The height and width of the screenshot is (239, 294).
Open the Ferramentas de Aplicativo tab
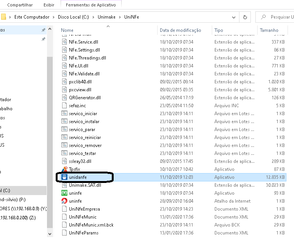click(x=91, y=5)
